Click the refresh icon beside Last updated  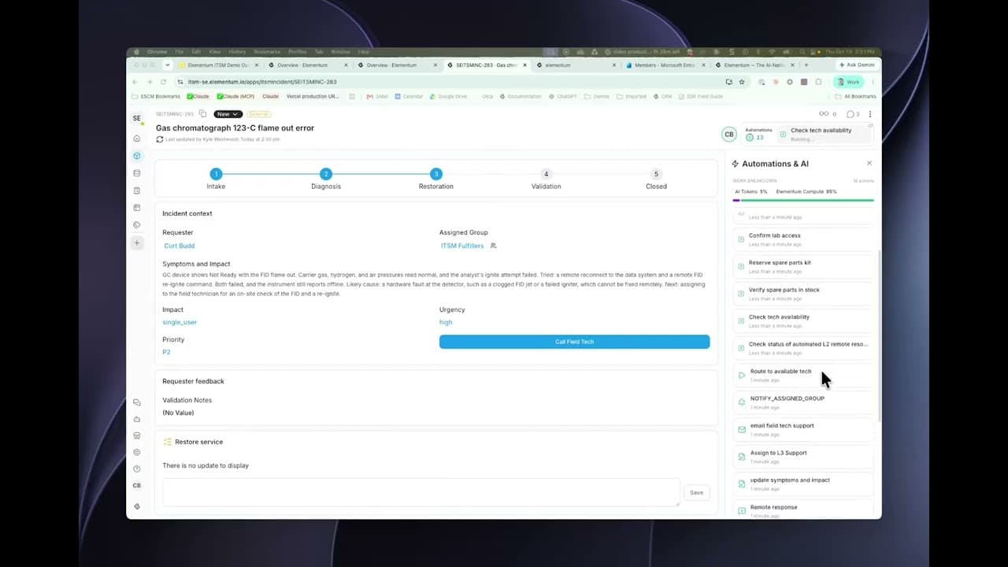160,139
